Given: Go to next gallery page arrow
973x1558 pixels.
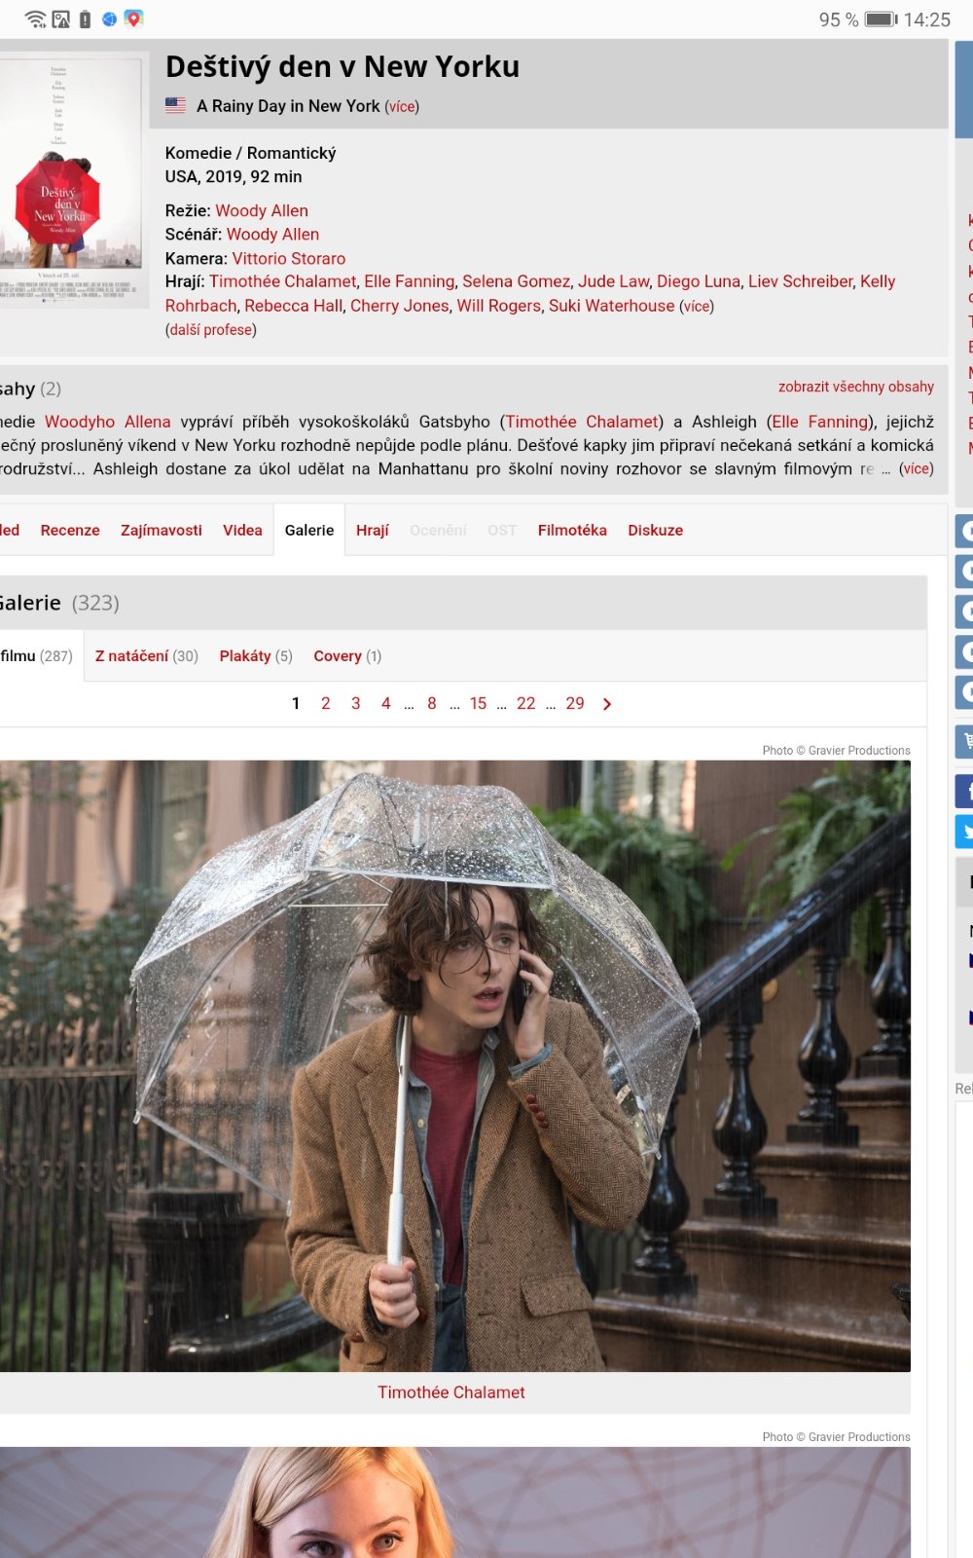Looking at the screenshot, I should [607, 704].
